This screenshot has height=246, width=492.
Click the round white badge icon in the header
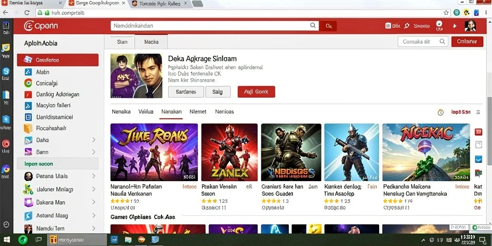coord(439,24)
